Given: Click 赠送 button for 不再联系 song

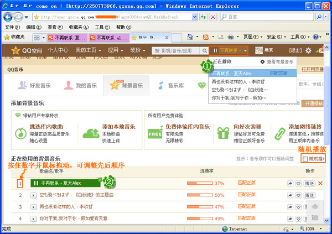Looking at the screenshot, I should [309, 184].
